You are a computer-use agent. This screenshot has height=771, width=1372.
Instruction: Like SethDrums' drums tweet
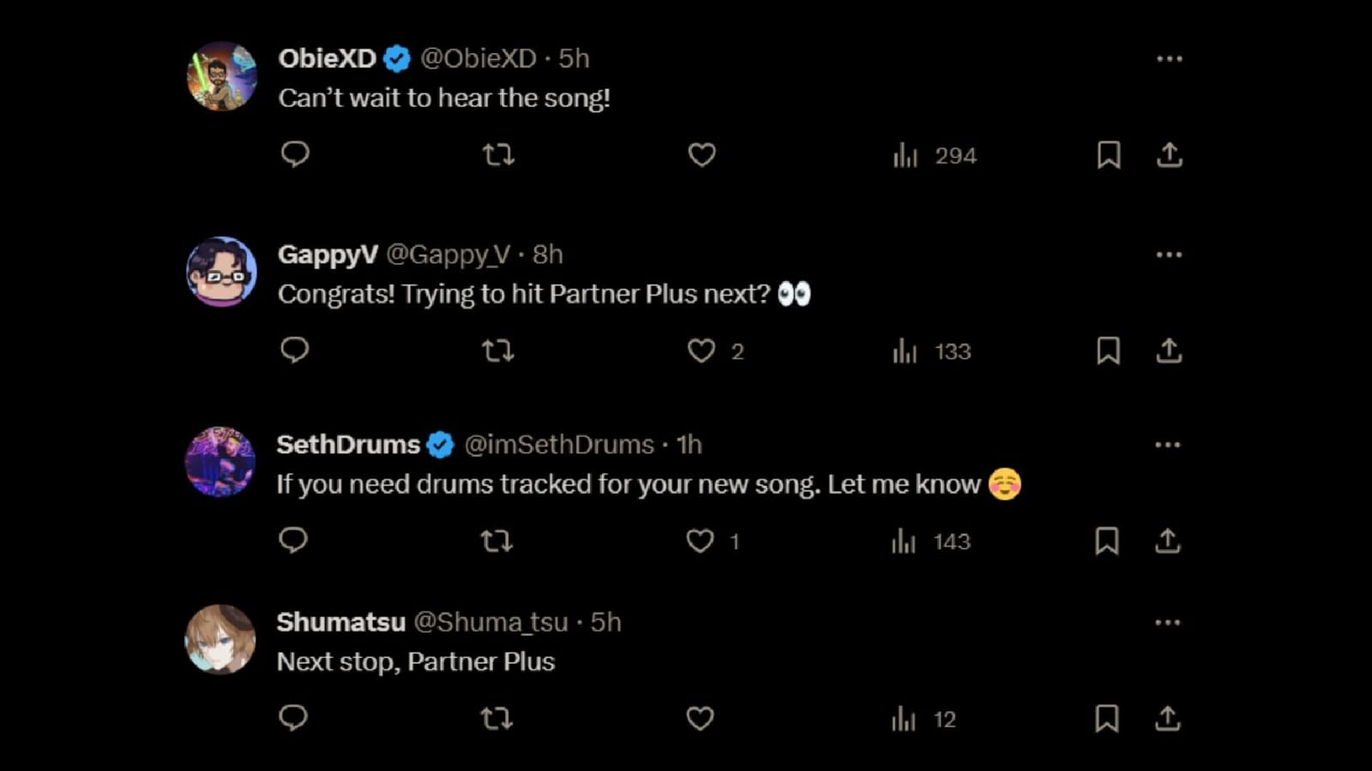tap(700, 541)
